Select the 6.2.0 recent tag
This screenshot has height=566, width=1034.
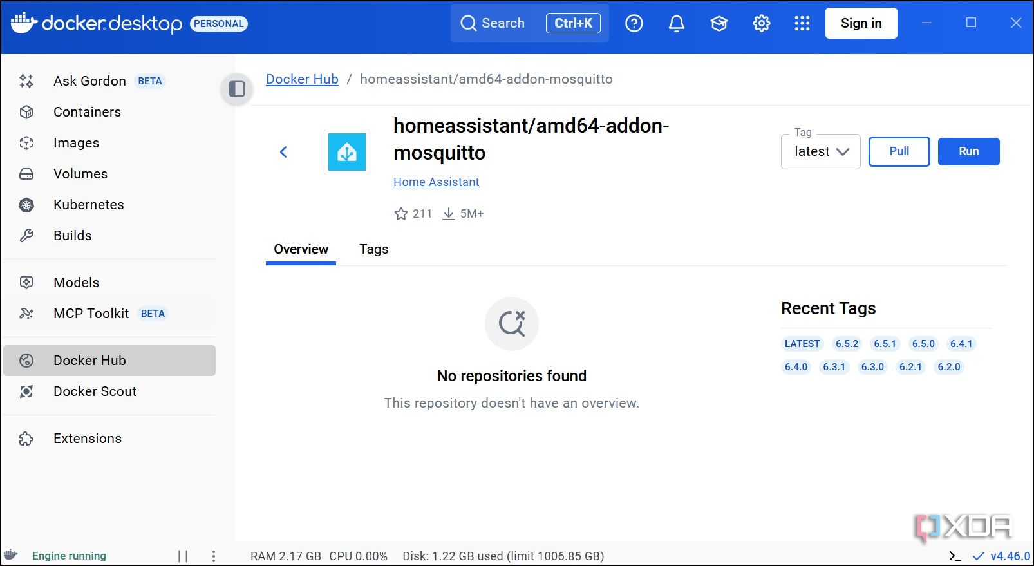point(949,367)
